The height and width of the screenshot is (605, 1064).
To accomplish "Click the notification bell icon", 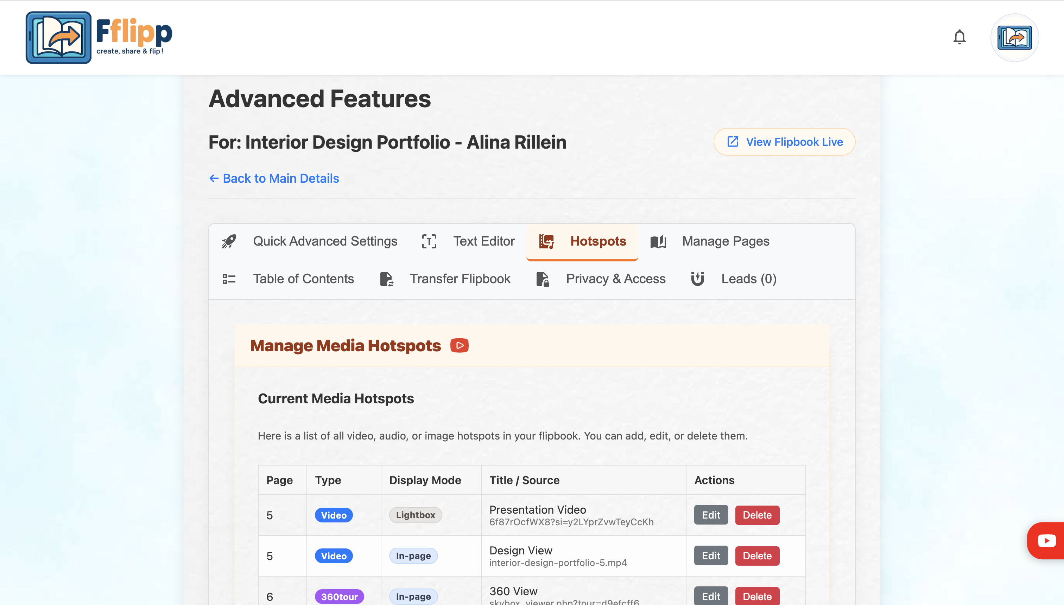I will point(959,37).
